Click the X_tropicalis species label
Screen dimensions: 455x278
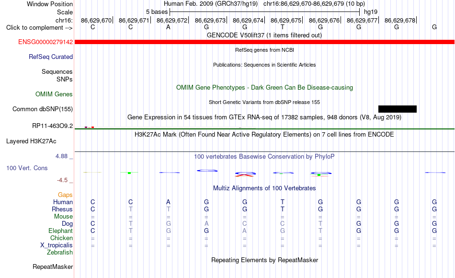57,245
